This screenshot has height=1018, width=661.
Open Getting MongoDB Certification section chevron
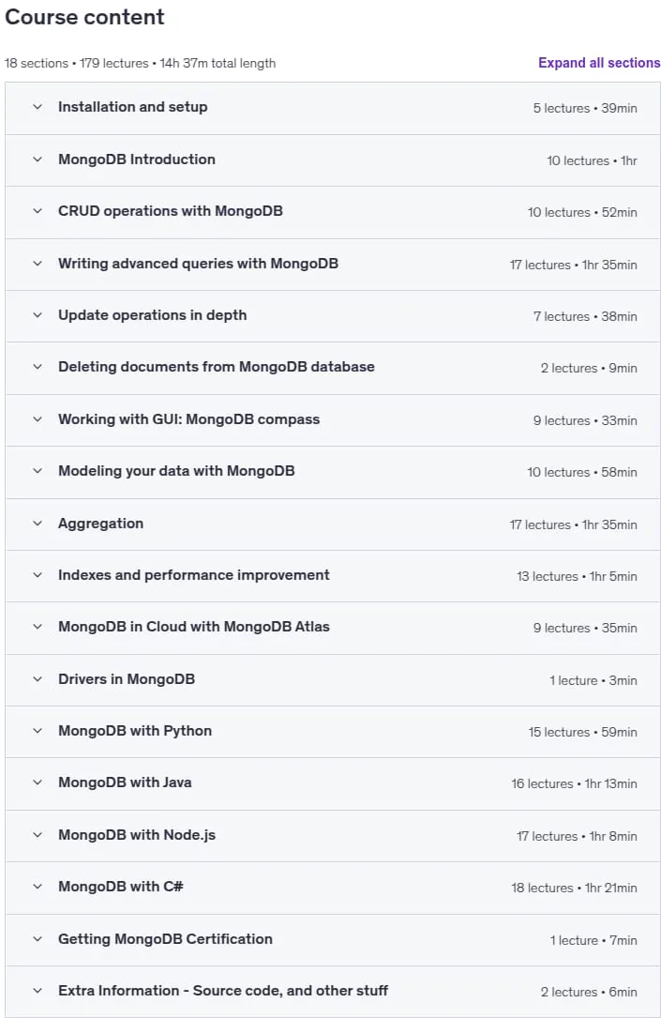tap(38, 939)
